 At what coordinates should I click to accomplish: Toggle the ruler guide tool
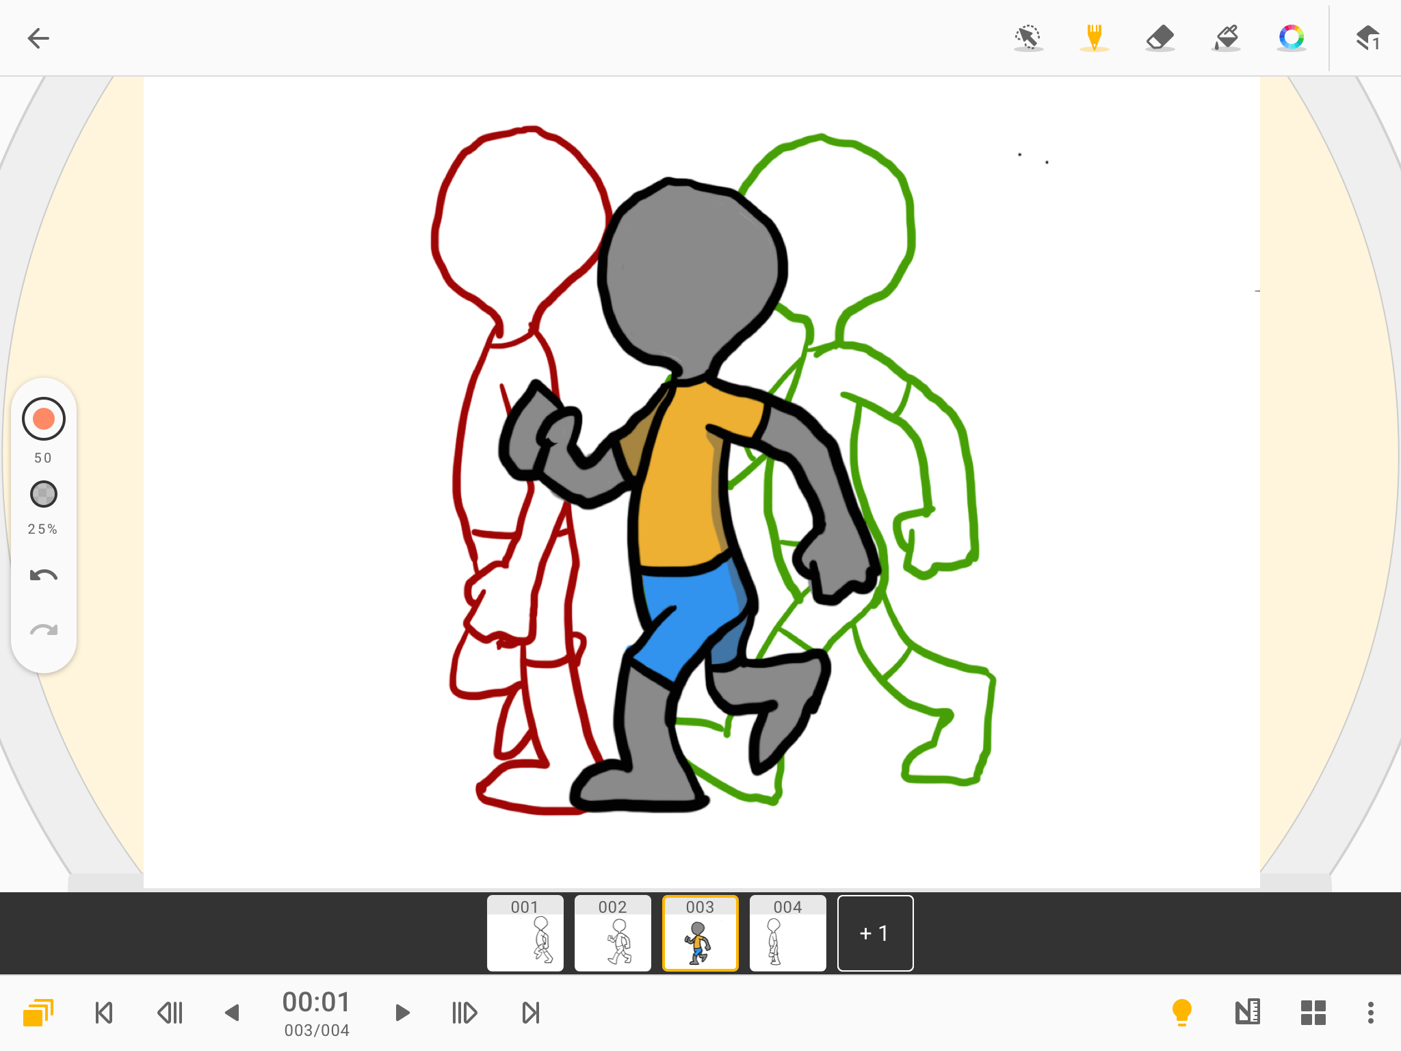coord(1248,1013)
